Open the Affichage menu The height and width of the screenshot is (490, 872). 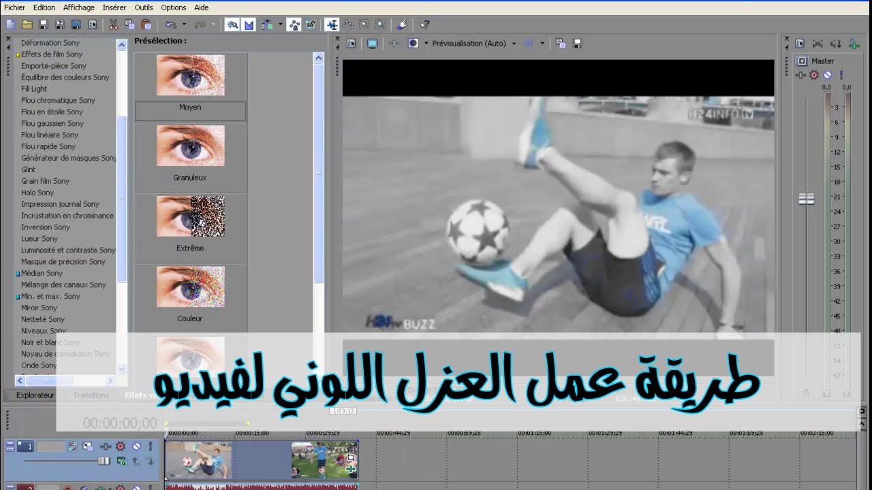[79, 7]
